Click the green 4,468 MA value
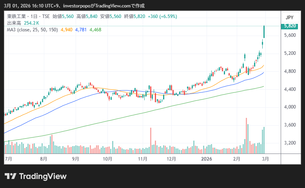305x188 pixels. (96, 30)
